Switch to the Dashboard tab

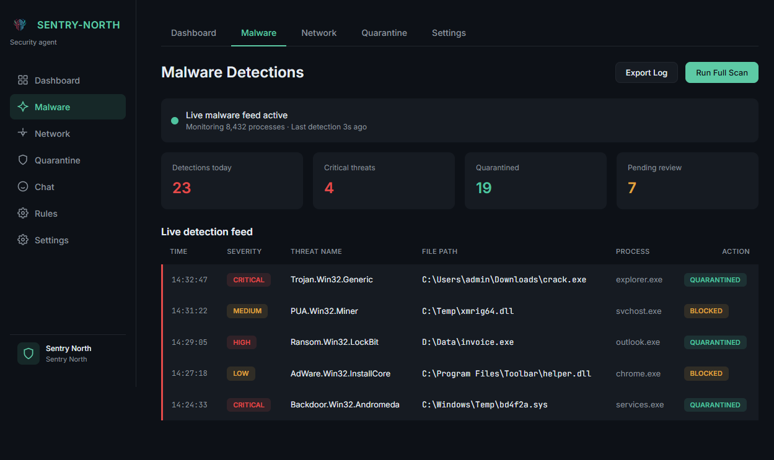click(x=193, y=33)
